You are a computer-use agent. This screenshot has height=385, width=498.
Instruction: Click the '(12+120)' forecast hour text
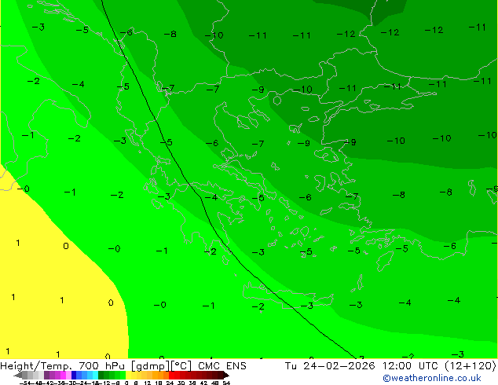pyautogui.click(x=471, y=366)
